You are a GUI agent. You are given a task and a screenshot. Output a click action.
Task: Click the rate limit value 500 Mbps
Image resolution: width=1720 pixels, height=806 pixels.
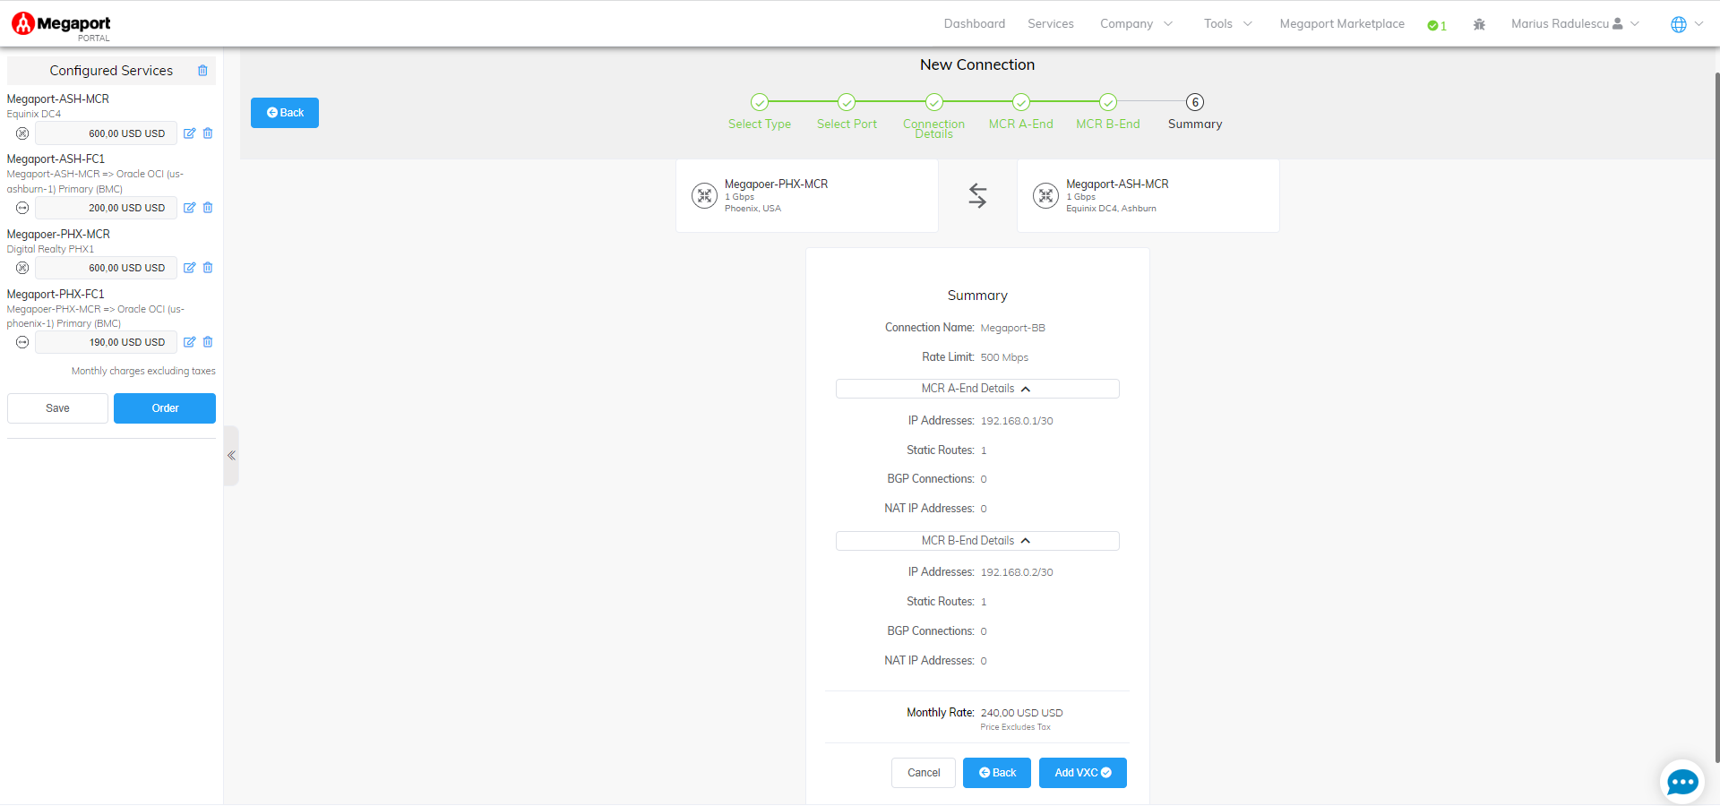pyautogui.click(x=1004, y=357)
